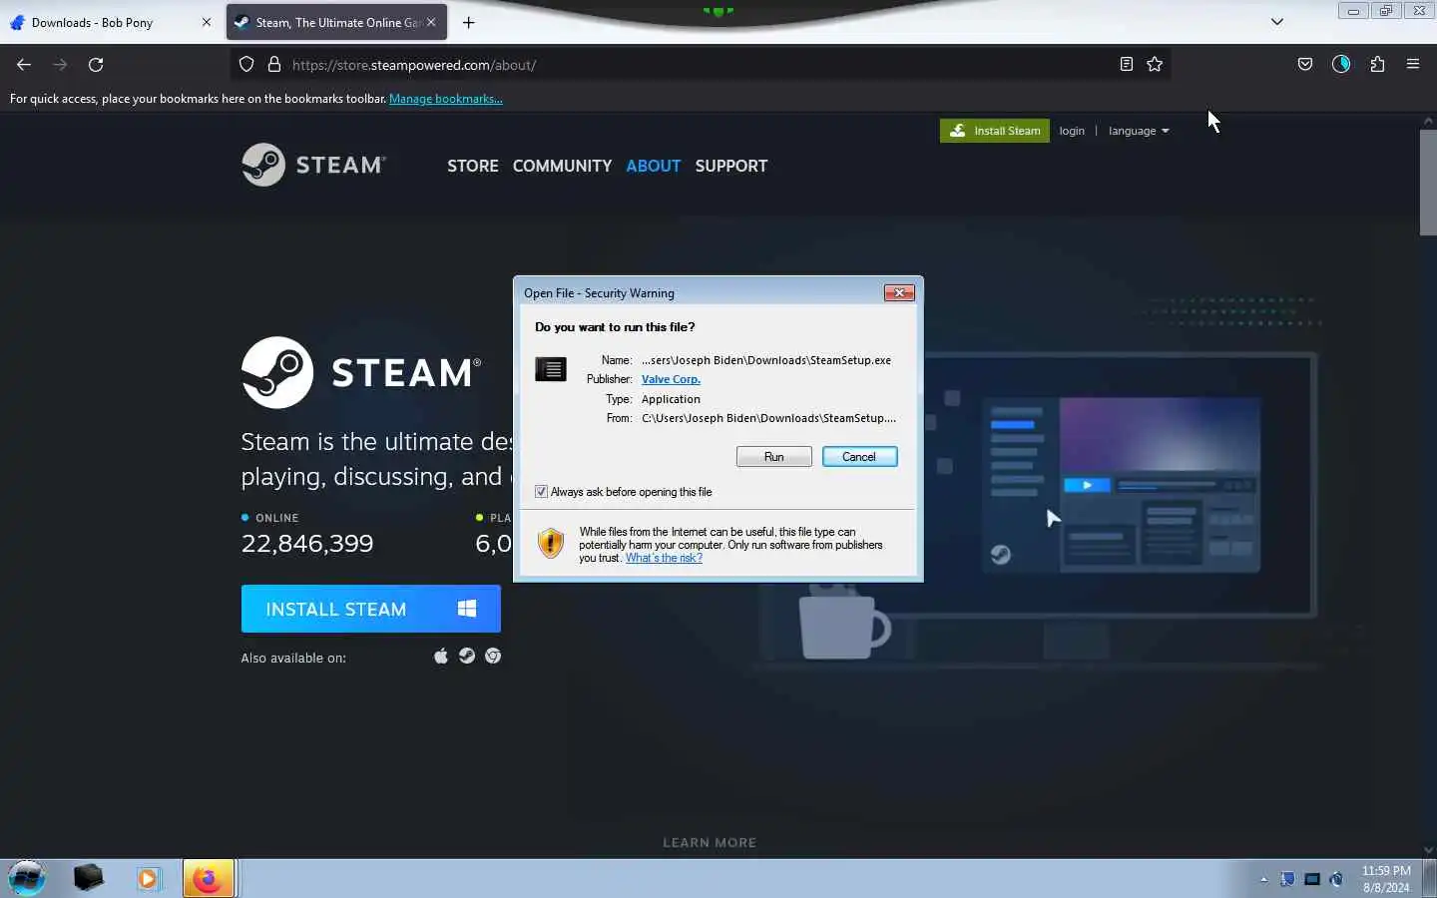Toggle reader view icon in address bar
The height and width of the screenshot is (898, 1437).
1126,65
